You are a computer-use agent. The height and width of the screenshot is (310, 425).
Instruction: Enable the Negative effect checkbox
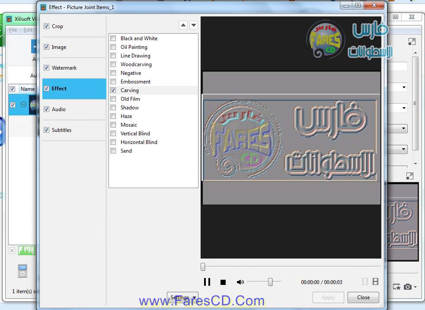(x=113, y=73)
